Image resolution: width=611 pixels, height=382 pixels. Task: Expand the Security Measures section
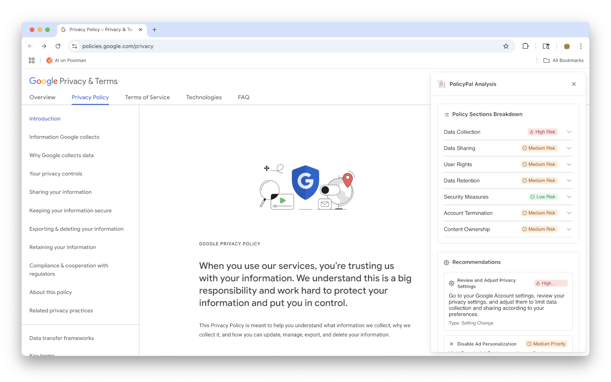[569, 197]
